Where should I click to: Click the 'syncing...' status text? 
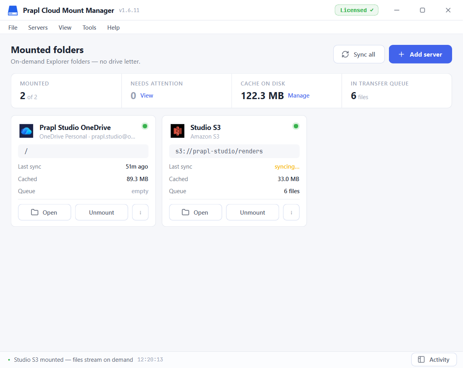[287, 167]
